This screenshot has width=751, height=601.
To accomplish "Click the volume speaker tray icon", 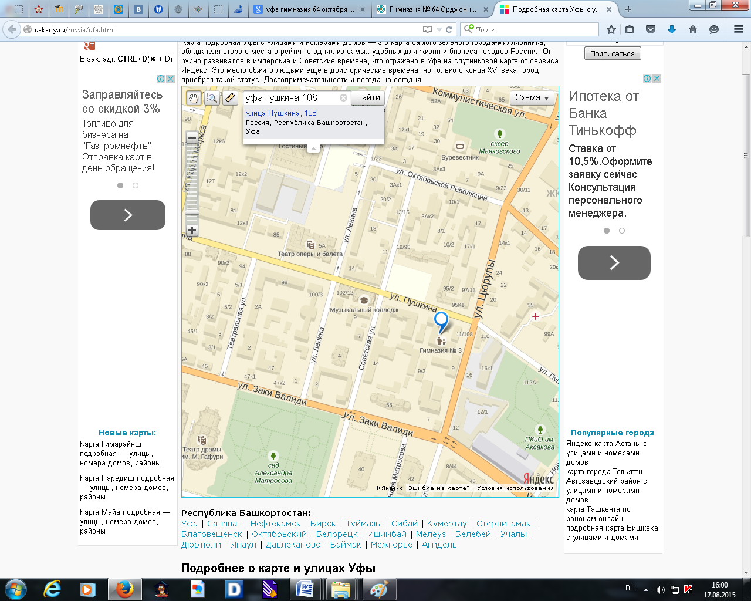I will [660, 590].
